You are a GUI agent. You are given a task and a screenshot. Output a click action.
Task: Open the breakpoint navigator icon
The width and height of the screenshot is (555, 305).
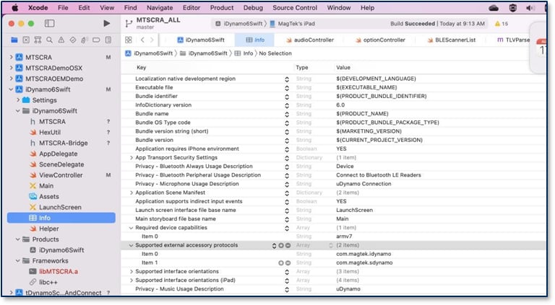click(x=96, y=40)
